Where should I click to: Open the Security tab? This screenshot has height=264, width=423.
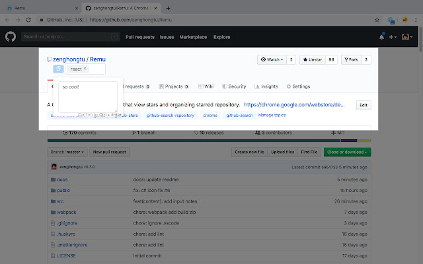pos(234,86)
